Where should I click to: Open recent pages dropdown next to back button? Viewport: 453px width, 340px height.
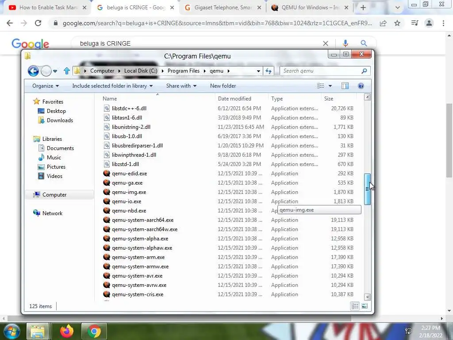[55, 71]
